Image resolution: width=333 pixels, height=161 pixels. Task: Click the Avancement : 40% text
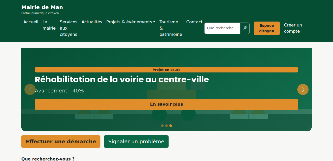click(59, 91)
